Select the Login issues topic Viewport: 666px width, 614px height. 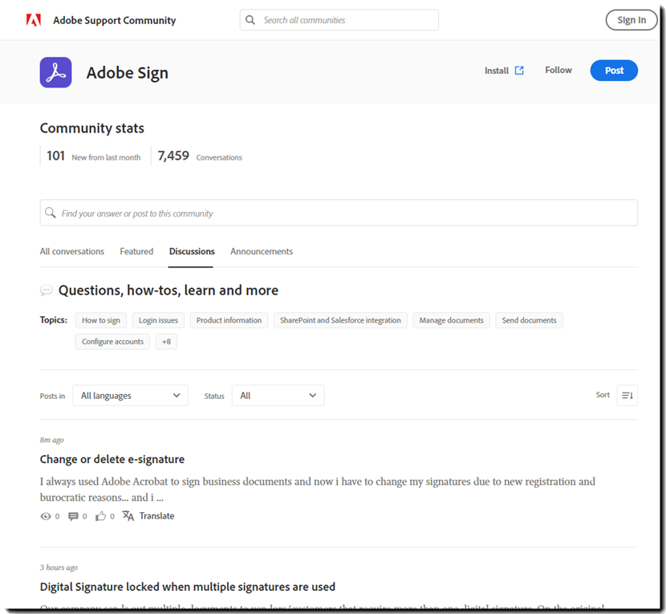pyautogui.click(x=158, y=320)
